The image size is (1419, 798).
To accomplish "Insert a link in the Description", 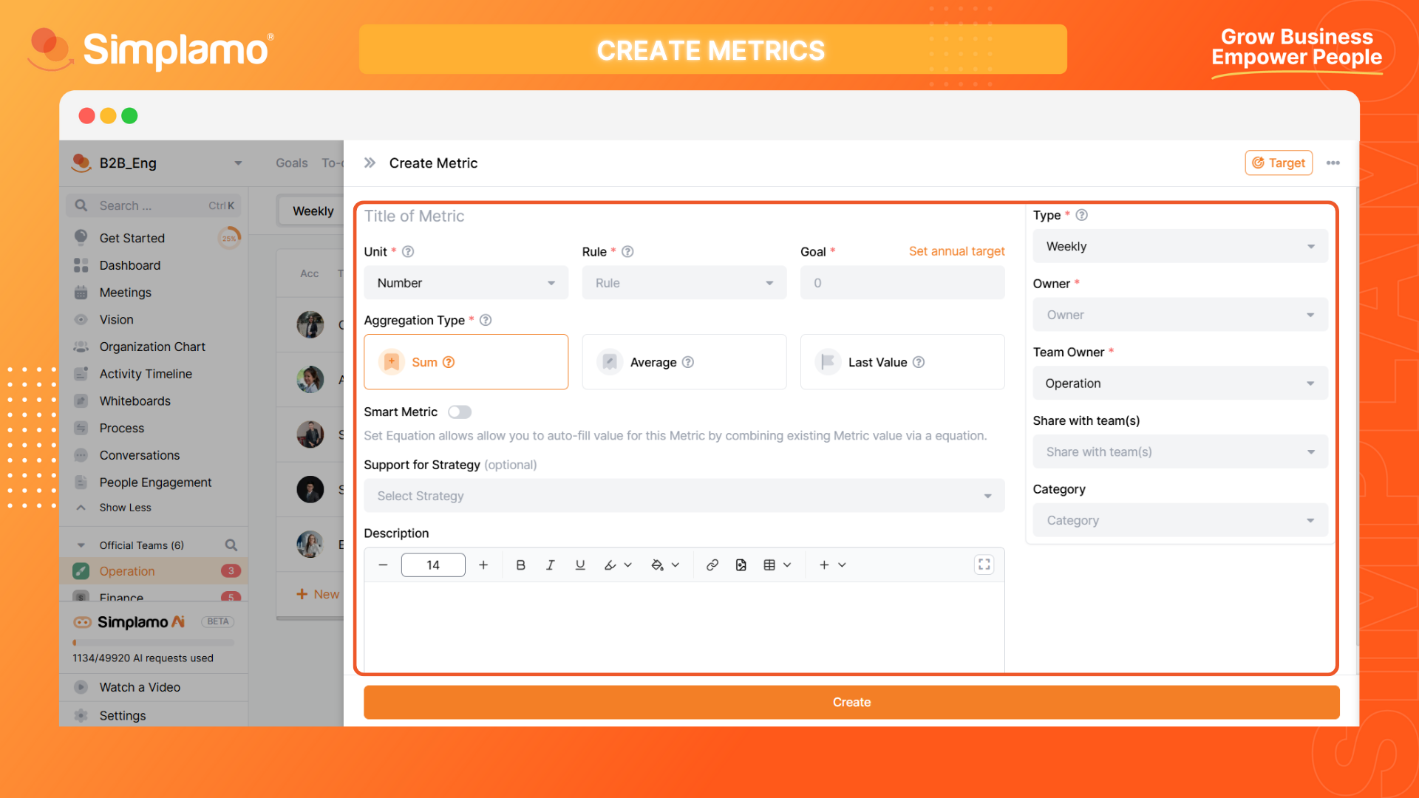I will click(x=712, y=565).
